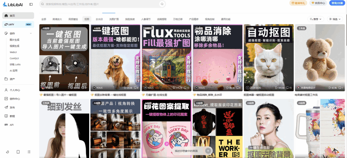Viewport: 347px width, 158px height.
Task: Click the 登录/注册 login button
Action: [337, 3]
